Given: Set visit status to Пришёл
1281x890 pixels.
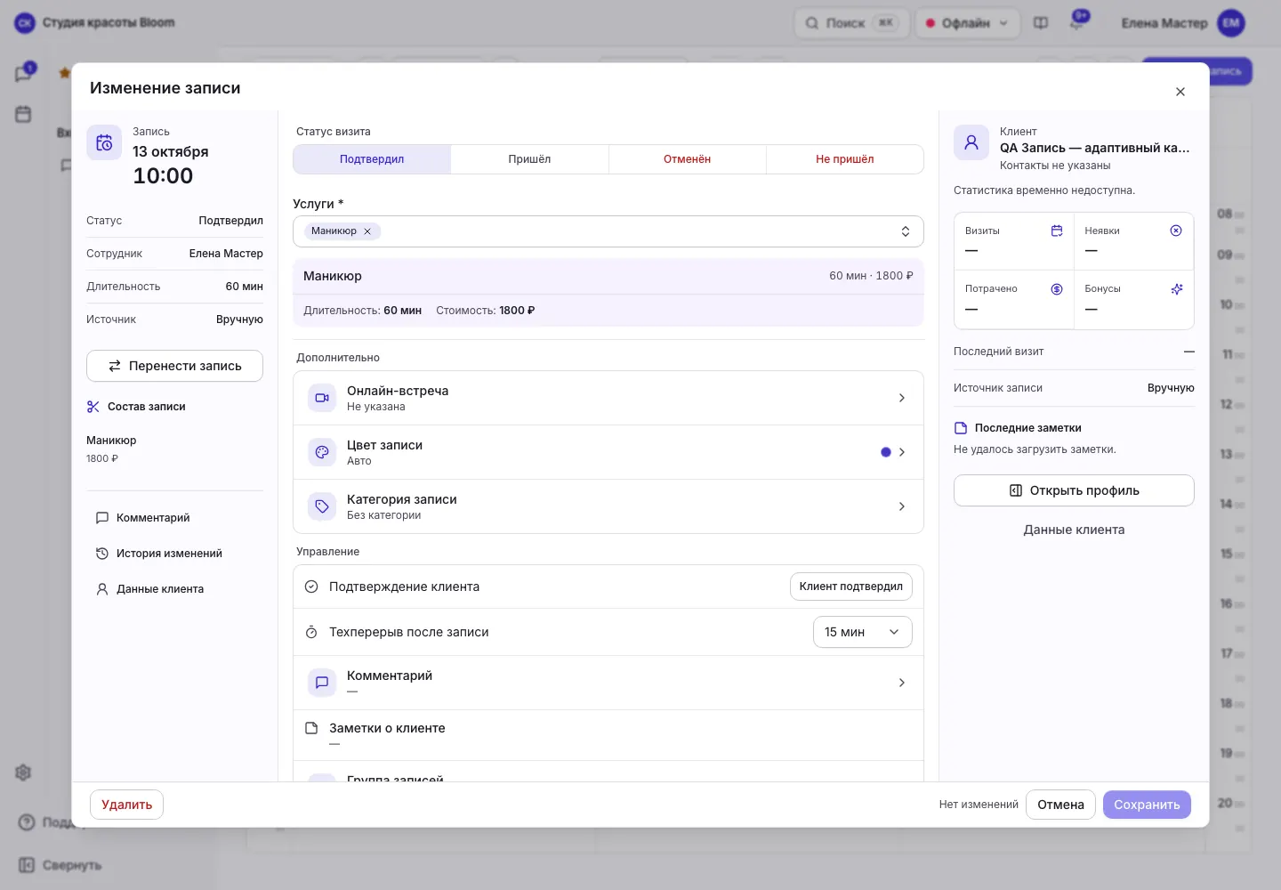Looking at the screenshot, I should (529, 159).
